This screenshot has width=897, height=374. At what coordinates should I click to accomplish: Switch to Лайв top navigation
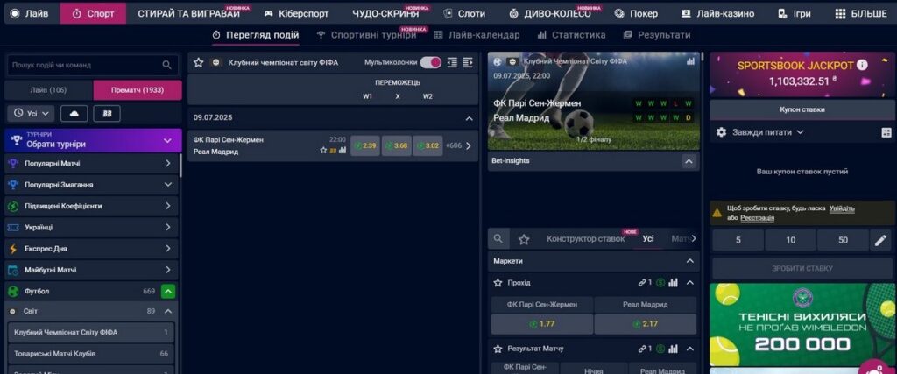(30, 13)
